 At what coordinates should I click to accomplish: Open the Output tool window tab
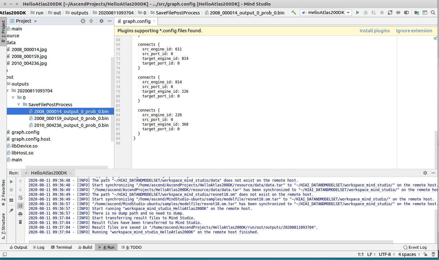[x=18, y=247]
